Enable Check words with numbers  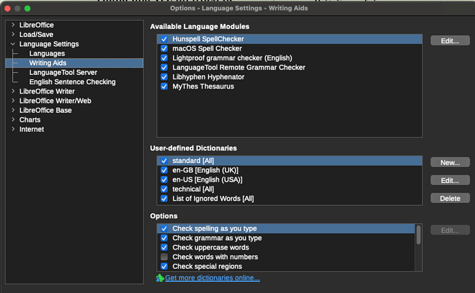pos(165,257)
